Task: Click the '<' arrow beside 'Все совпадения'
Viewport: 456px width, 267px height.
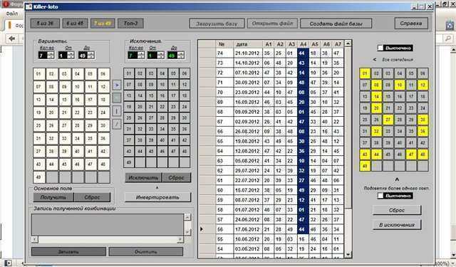Action: coord(375,60)
